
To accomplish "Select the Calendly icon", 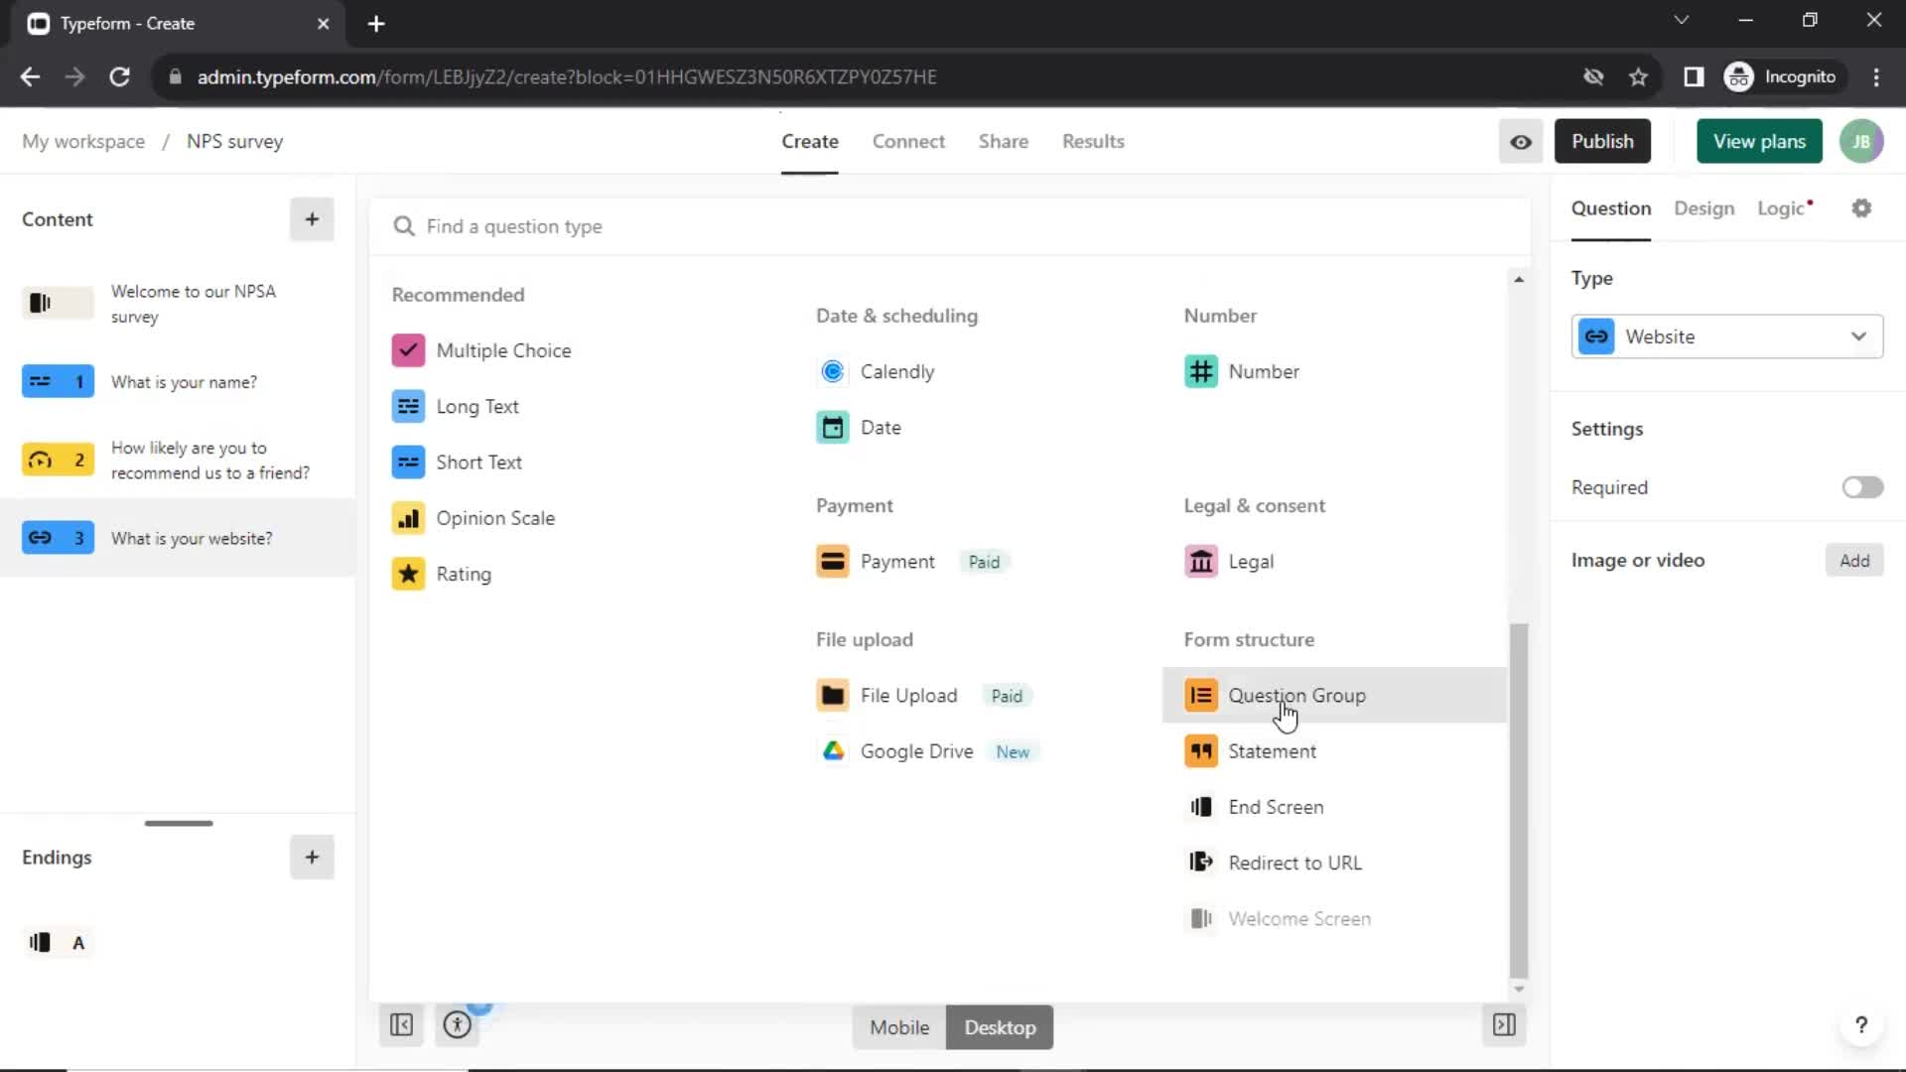I will click(833, 371).
